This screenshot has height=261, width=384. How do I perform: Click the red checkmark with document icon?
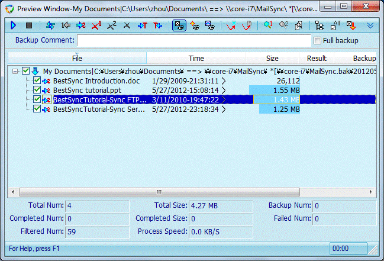[247, 25]
